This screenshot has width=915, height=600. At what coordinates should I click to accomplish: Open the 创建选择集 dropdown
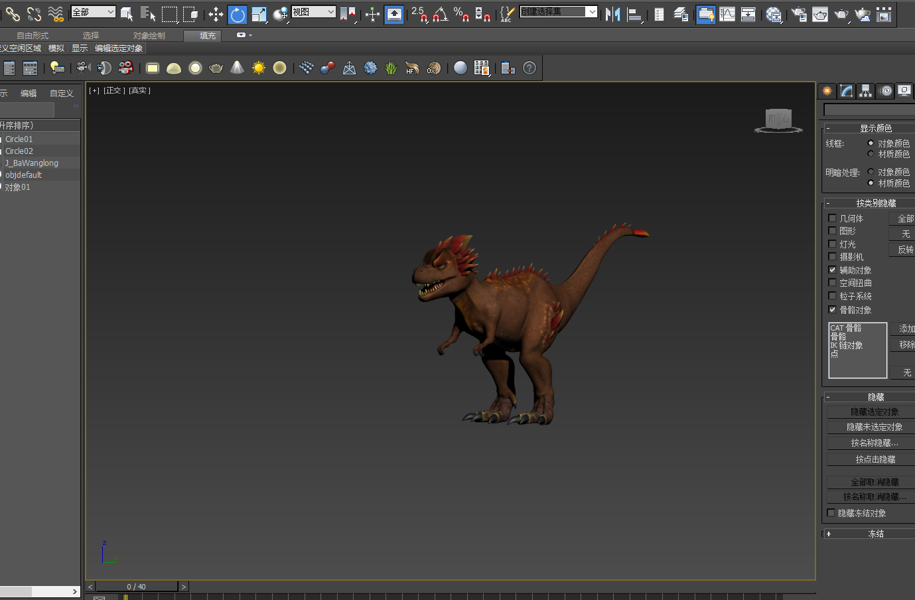[x=591, y=12]
